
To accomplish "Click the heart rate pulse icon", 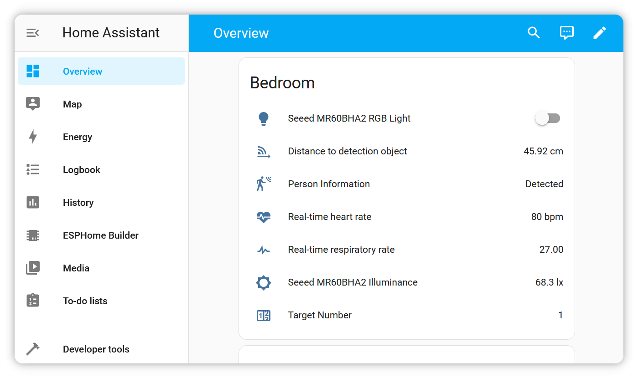I will point(264,217).
